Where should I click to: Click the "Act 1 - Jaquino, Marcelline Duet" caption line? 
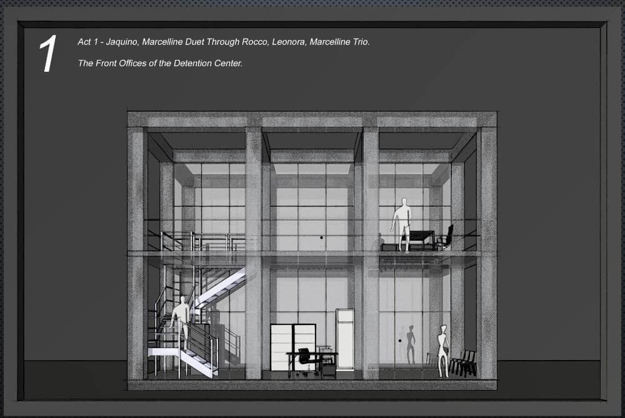click(224, 42)
